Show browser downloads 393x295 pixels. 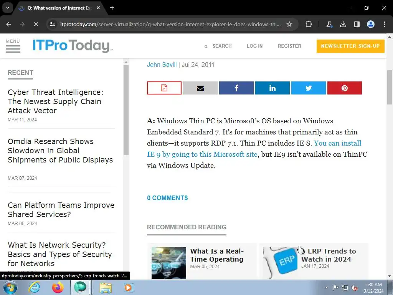[x=343, y=24]
